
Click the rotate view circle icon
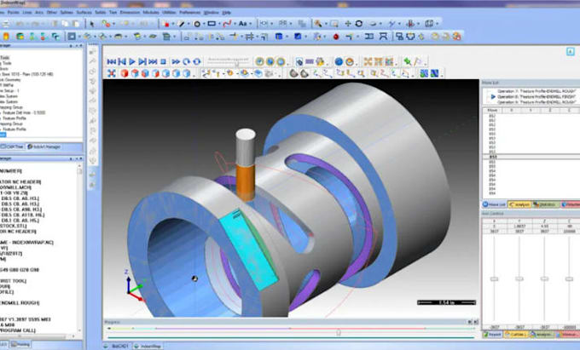click(x=359, y=24)
